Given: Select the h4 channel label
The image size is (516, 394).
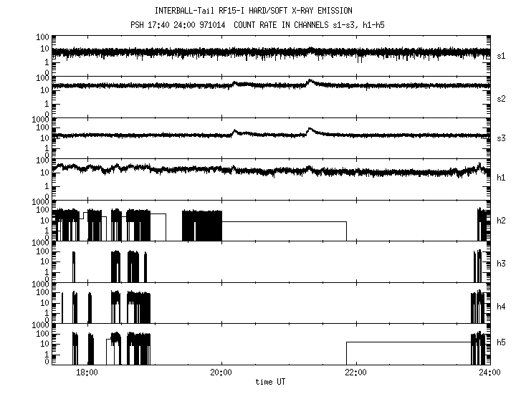Looking at the screenshot, I should point(502,307).
